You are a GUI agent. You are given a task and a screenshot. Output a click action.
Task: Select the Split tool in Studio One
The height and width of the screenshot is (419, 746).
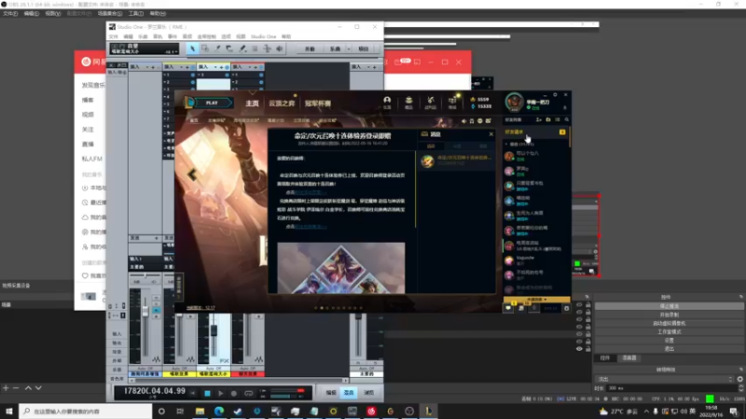pyautogui.click(x=217, y=48)
